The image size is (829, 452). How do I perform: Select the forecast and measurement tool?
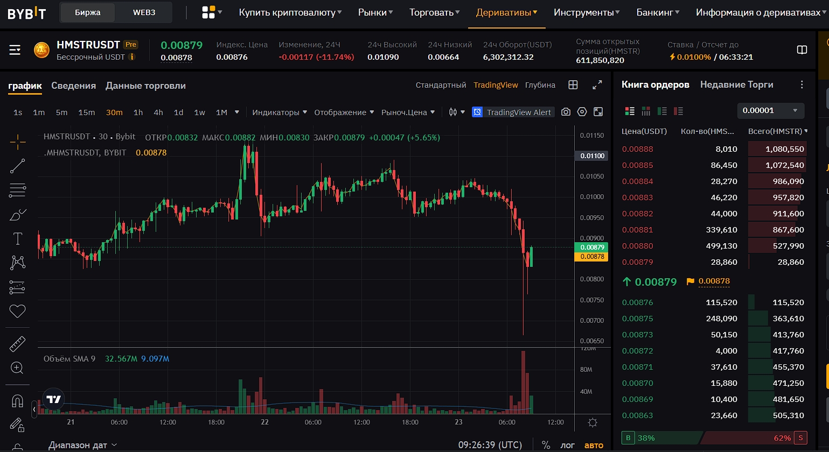coord(18,287)
